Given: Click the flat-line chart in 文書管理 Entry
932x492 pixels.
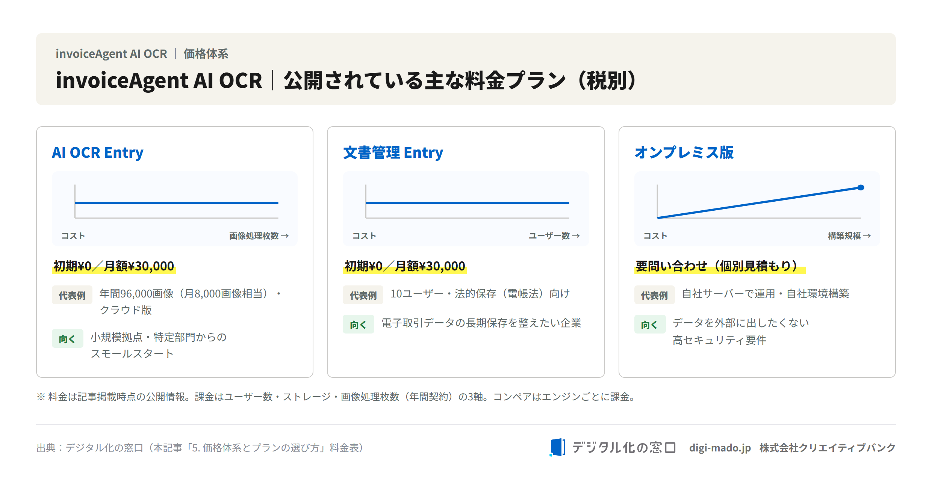Looking at the screenshot, I should pos(466,209).
